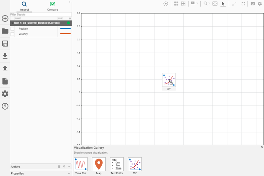Click the Export upload arrow icon
Viewport: 264px width, 176px height.
point(5,68)
